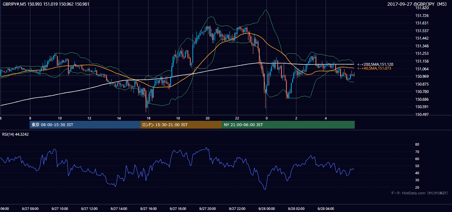Click the bottom time label 9/27 20:00
Image resolution: width=452 pixels, height=212 pixels.
[x=207, y=208]
